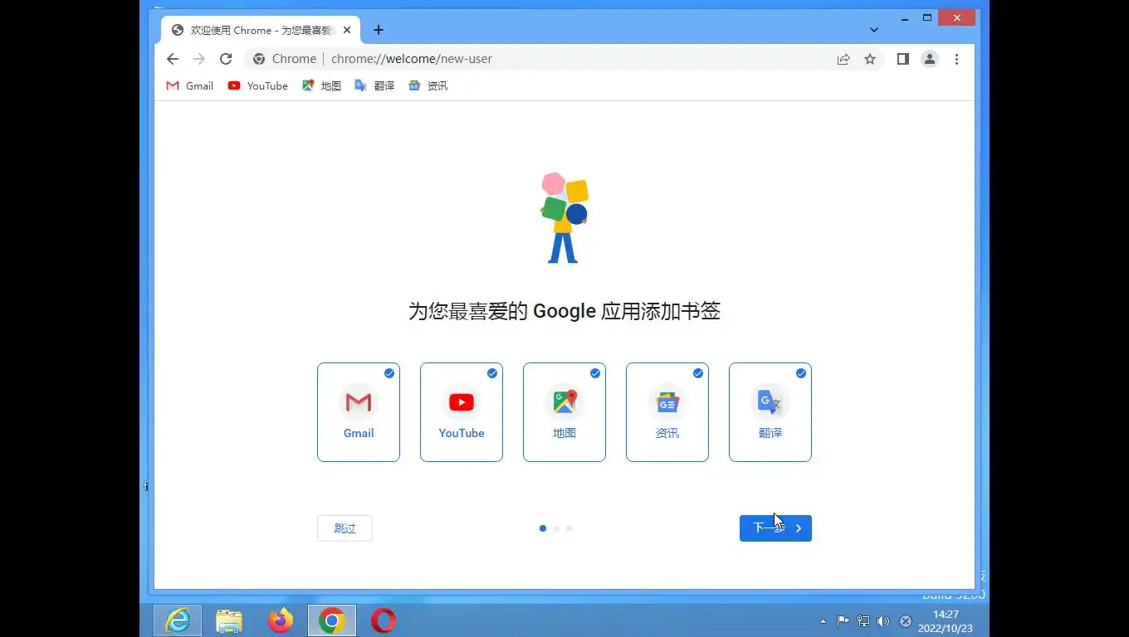Image resolution: width=1129 pixels, height=637 pixels.
Task: Open 地图 bookmark in bookmarks bar
Action: 321,85
